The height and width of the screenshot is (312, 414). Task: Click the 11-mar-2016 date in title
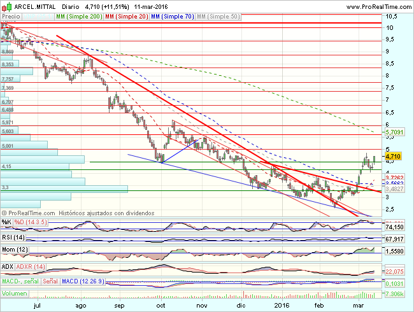(x=151, y=7)
